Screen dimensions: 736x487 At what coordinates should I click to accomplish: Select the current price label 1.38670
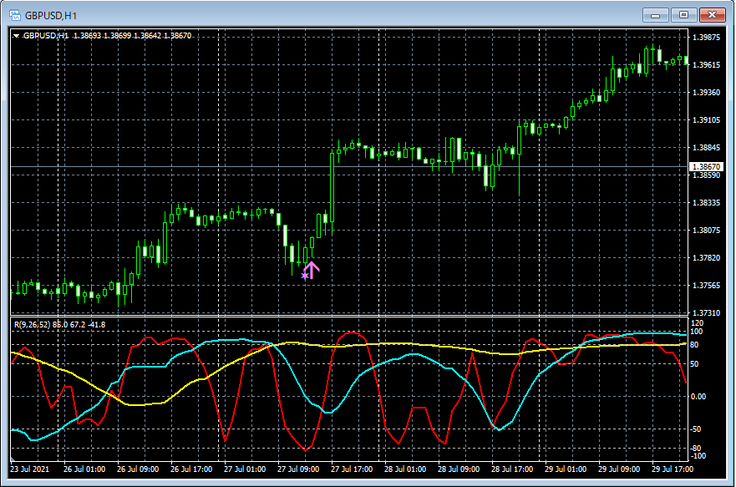[x=707, y=166]
